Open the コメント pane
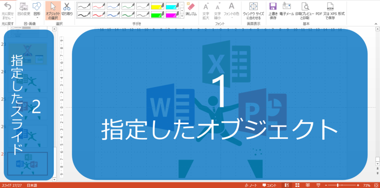This screenshot has height=188, width=380. pos(269,185)
